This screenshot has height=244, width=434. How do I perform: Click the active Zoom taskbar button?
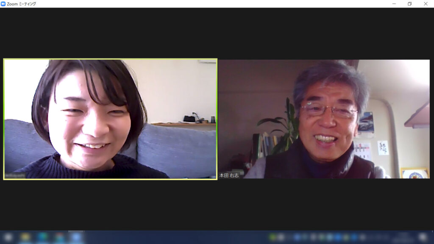click(76, 237)
